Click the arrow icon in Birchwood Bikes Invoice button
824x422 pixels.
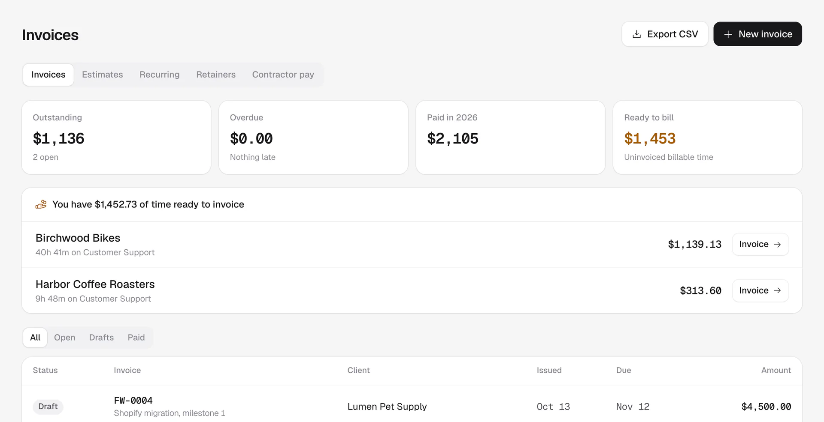pos(777,245)
